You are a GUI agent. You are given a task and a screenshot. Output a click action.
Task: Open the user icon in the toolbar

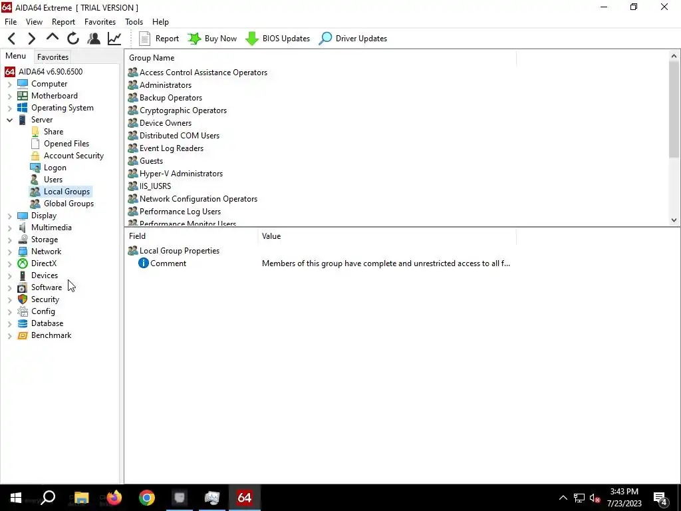(94, 39)
